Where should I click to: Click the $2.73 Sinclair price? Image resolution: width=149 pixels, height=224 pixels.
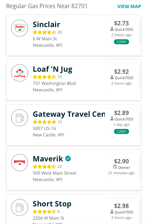tap(121, 23)
